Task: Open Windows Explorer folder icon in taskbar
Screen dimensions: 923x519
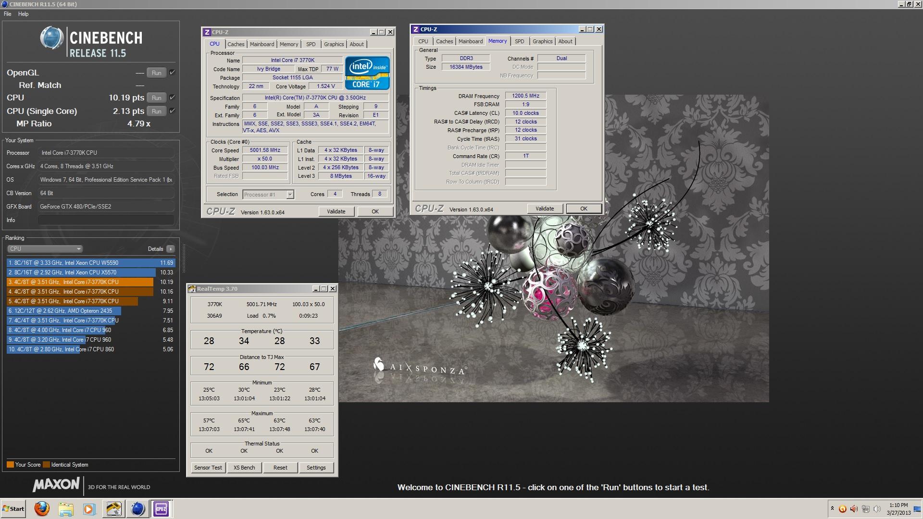Action: tap(66, 508)
